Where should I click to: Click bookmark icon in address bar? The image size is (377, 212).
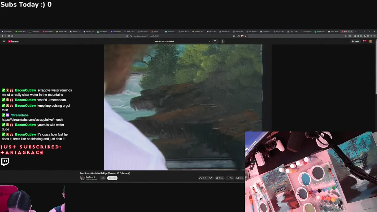127,36
